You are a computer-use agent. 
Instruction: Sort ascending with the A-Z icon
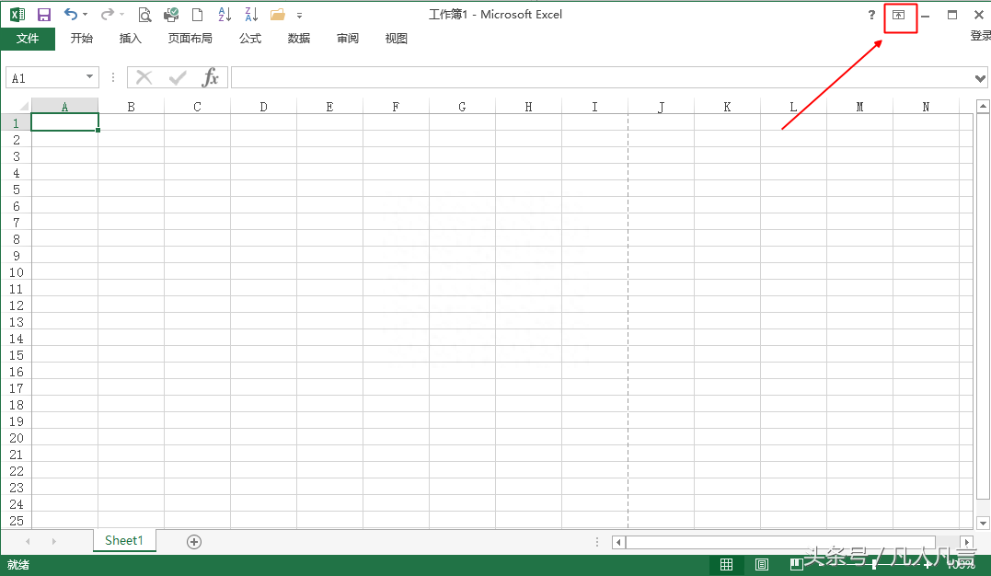click(x=224, y=15)
